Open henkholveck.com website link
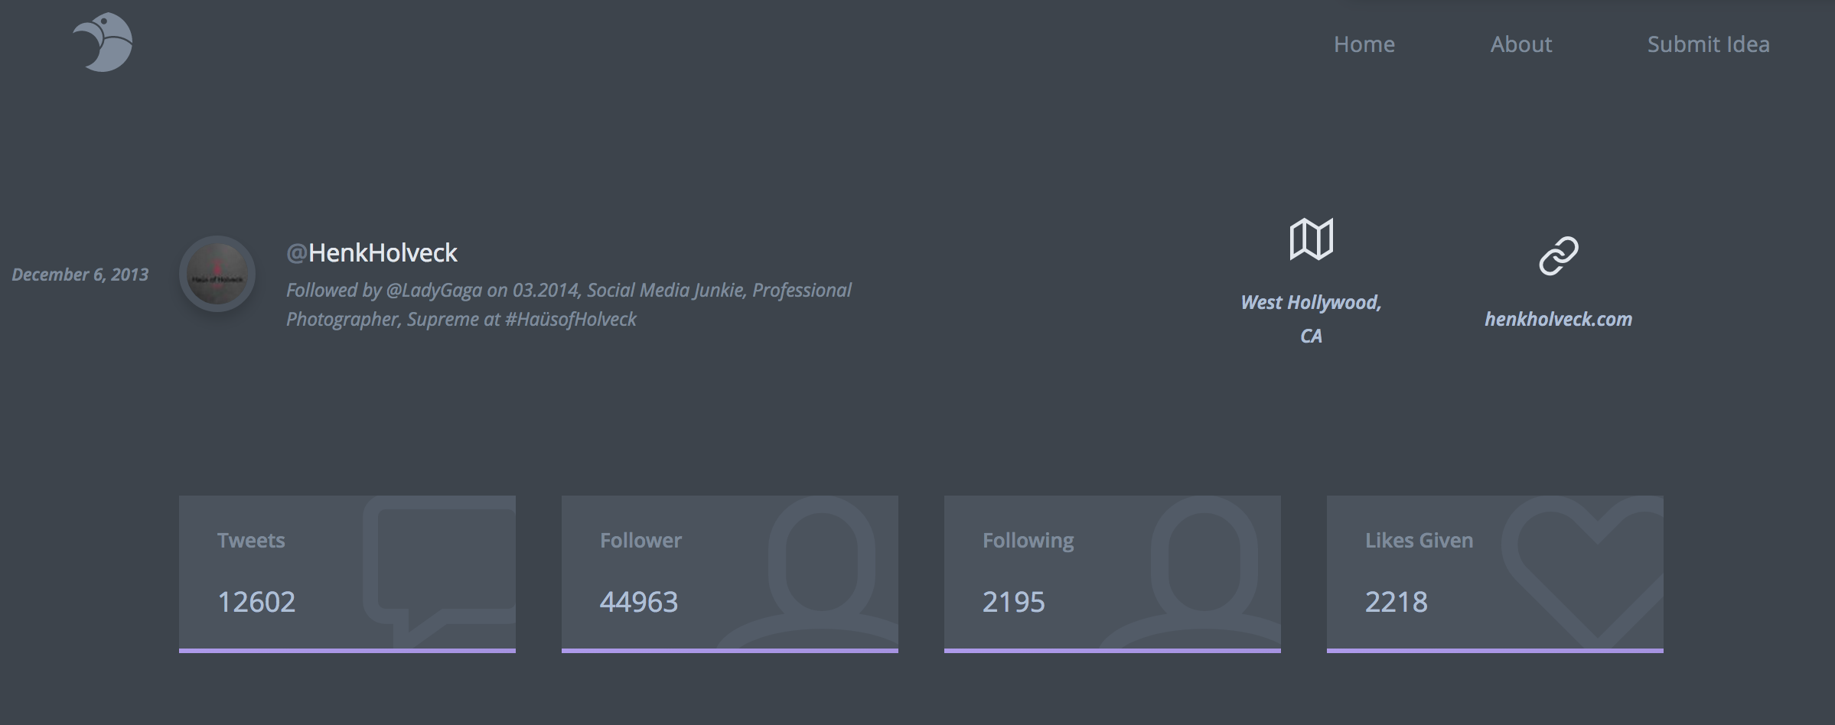Screen dimensions: 1835x725 (1558, 319)
